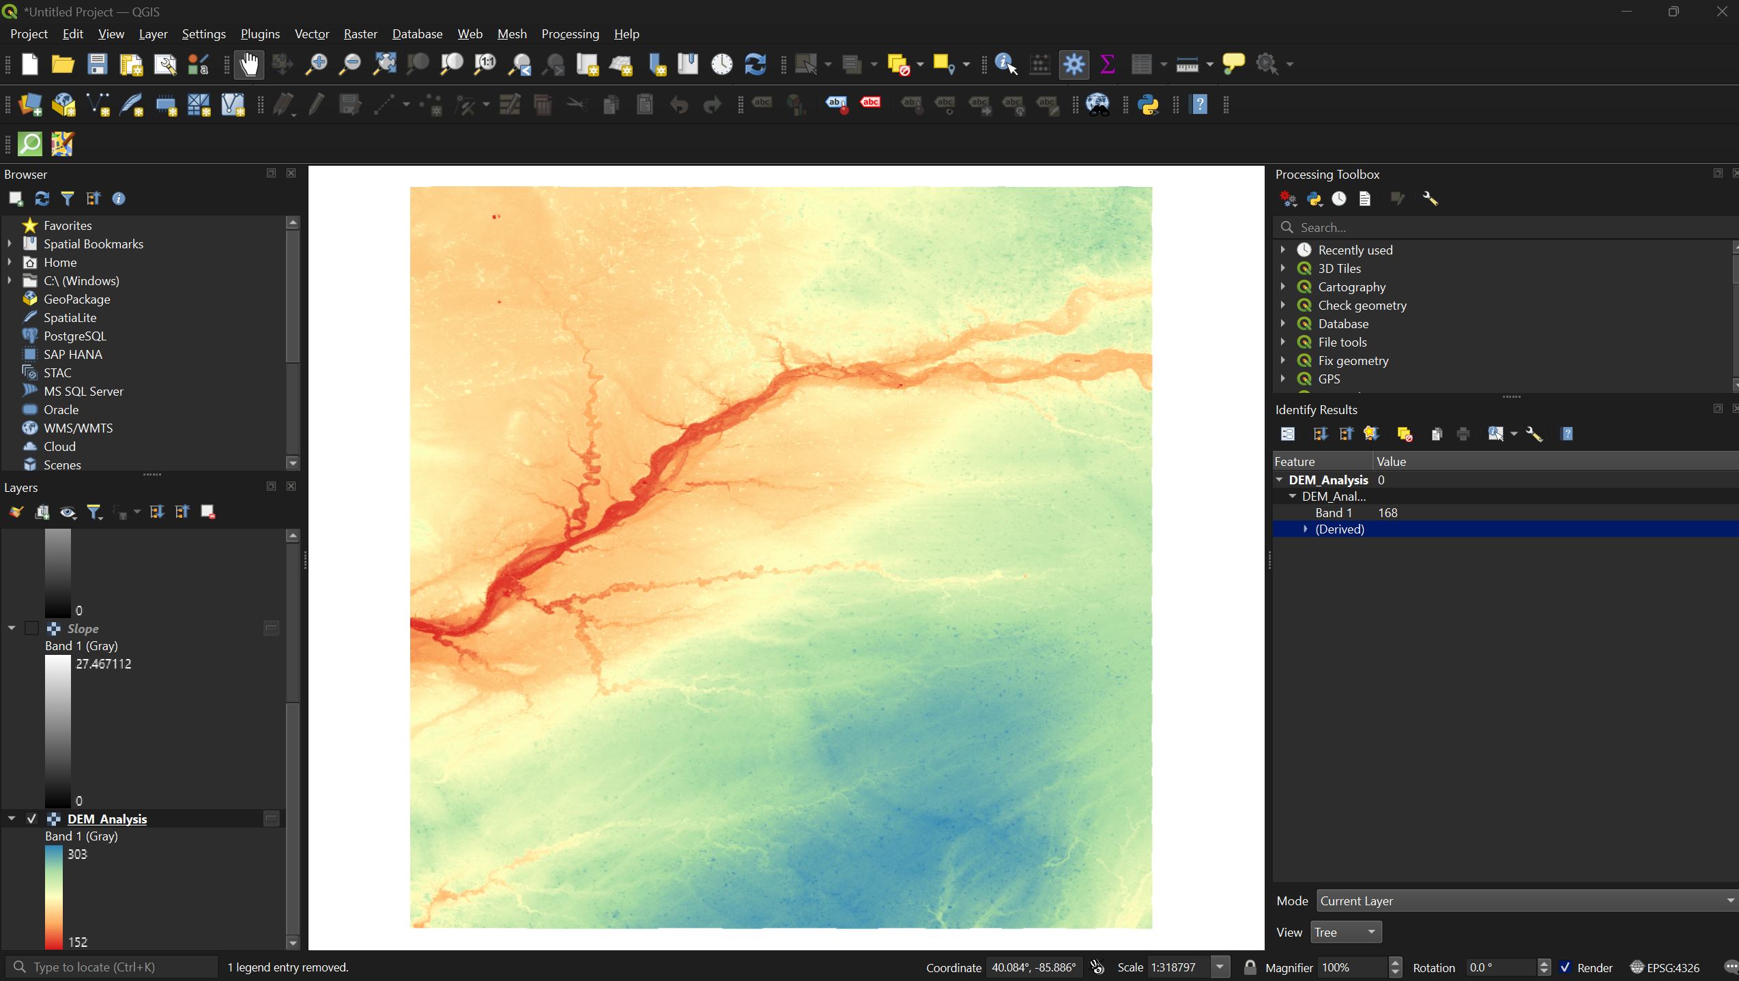Open the Python console icon
This screenshot has height=981, width=1739.
[x=1149, y=105]
